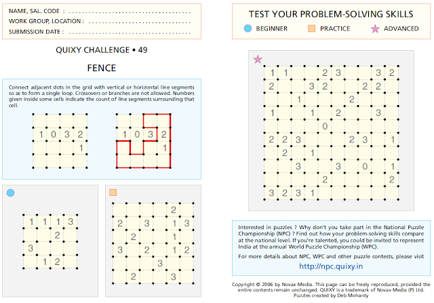Click the pink star on advanced puzzle
The height and width of the screenshot is (303, 434).
coord(258,59)
